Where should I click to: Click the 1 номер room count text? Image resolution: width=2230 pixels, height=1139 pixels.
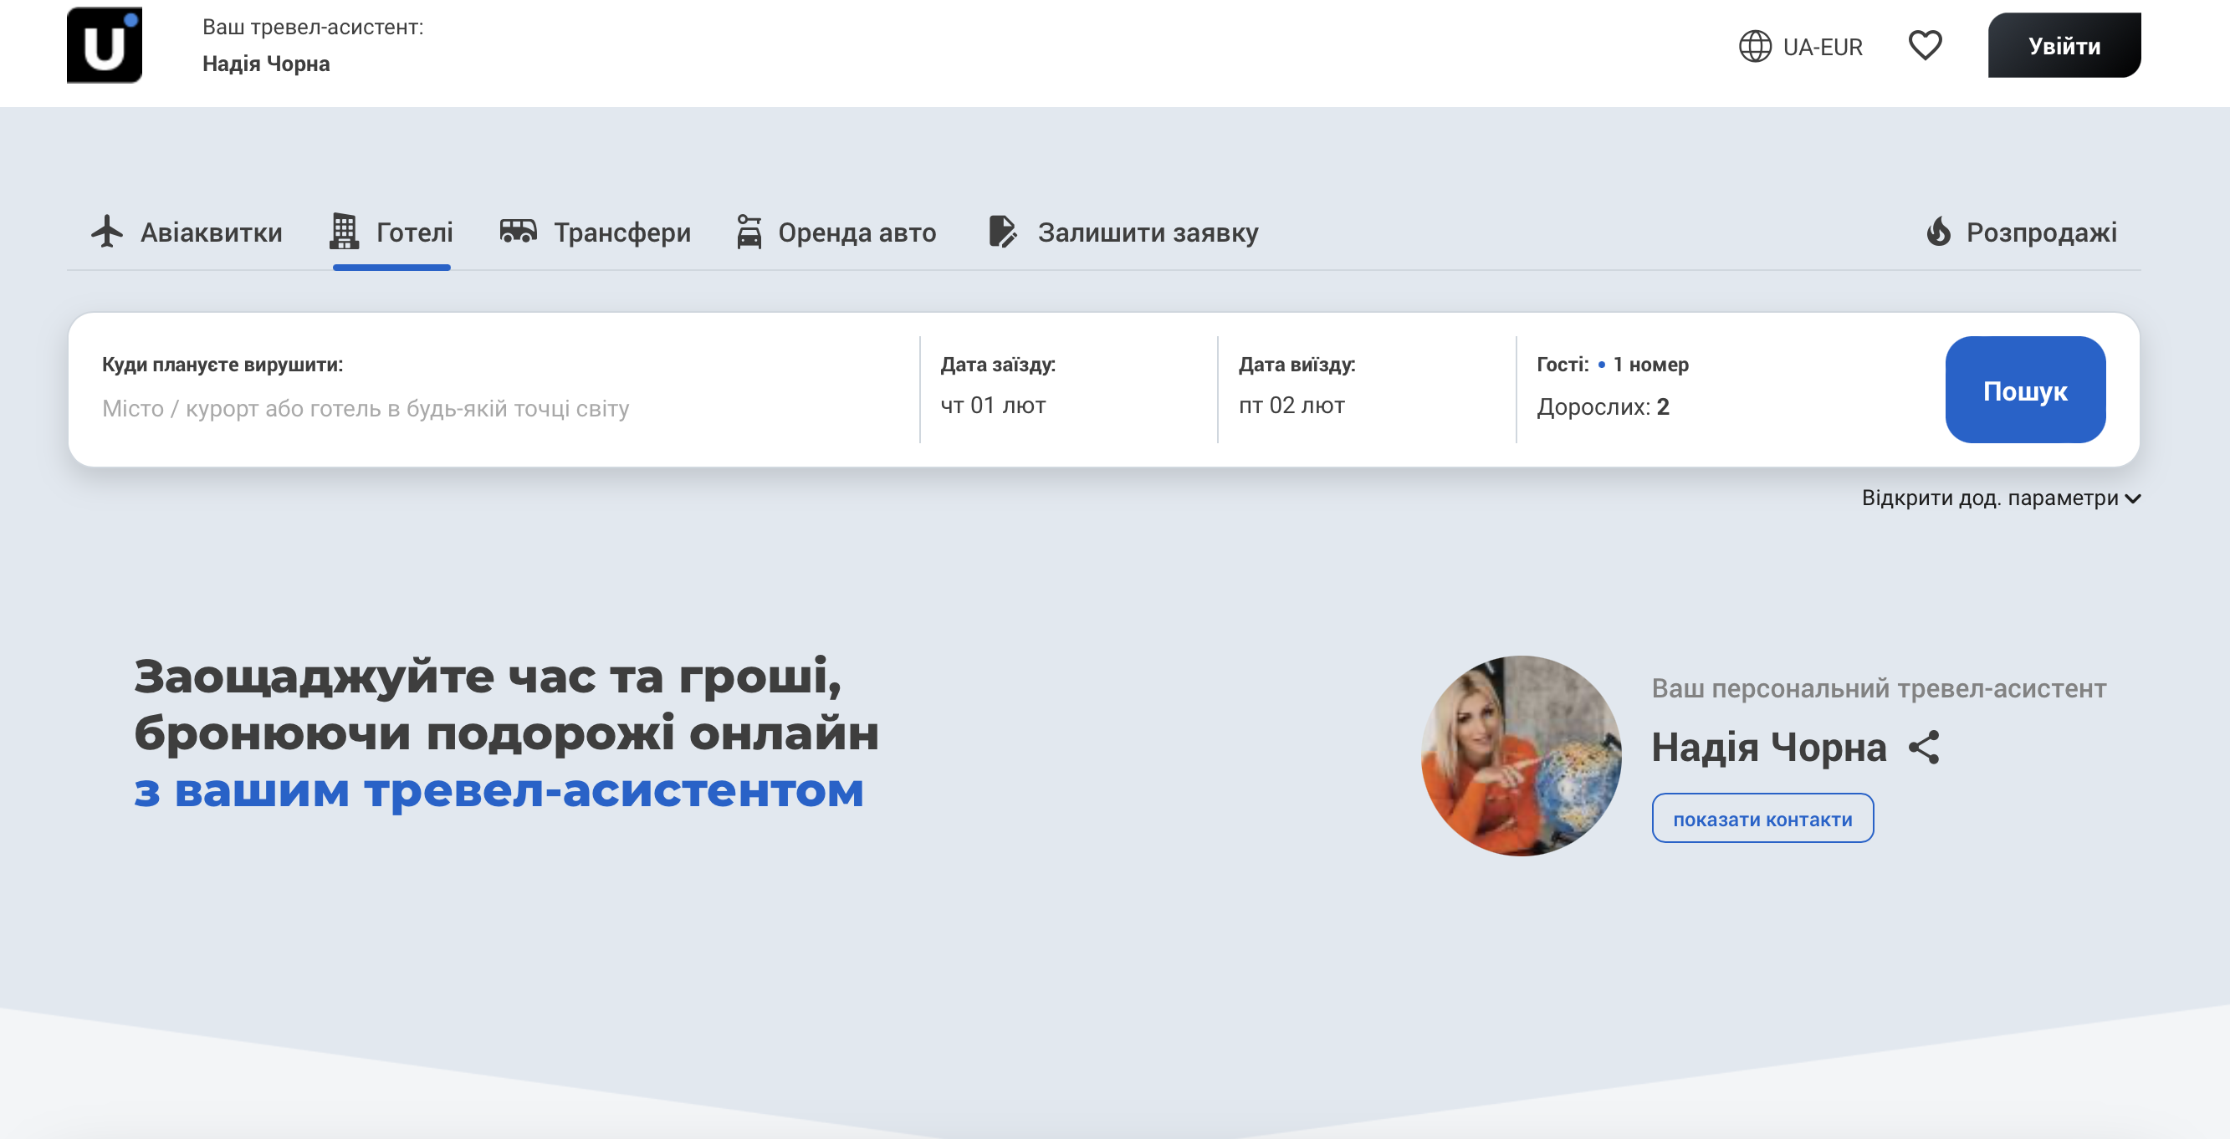1651,365
